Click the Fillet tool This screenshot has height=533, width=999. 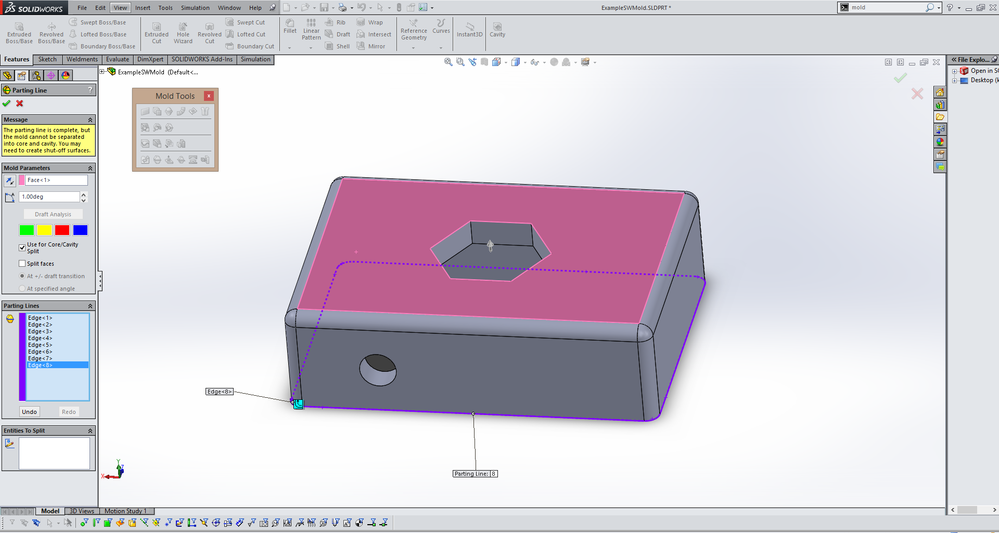pos(290,27)
